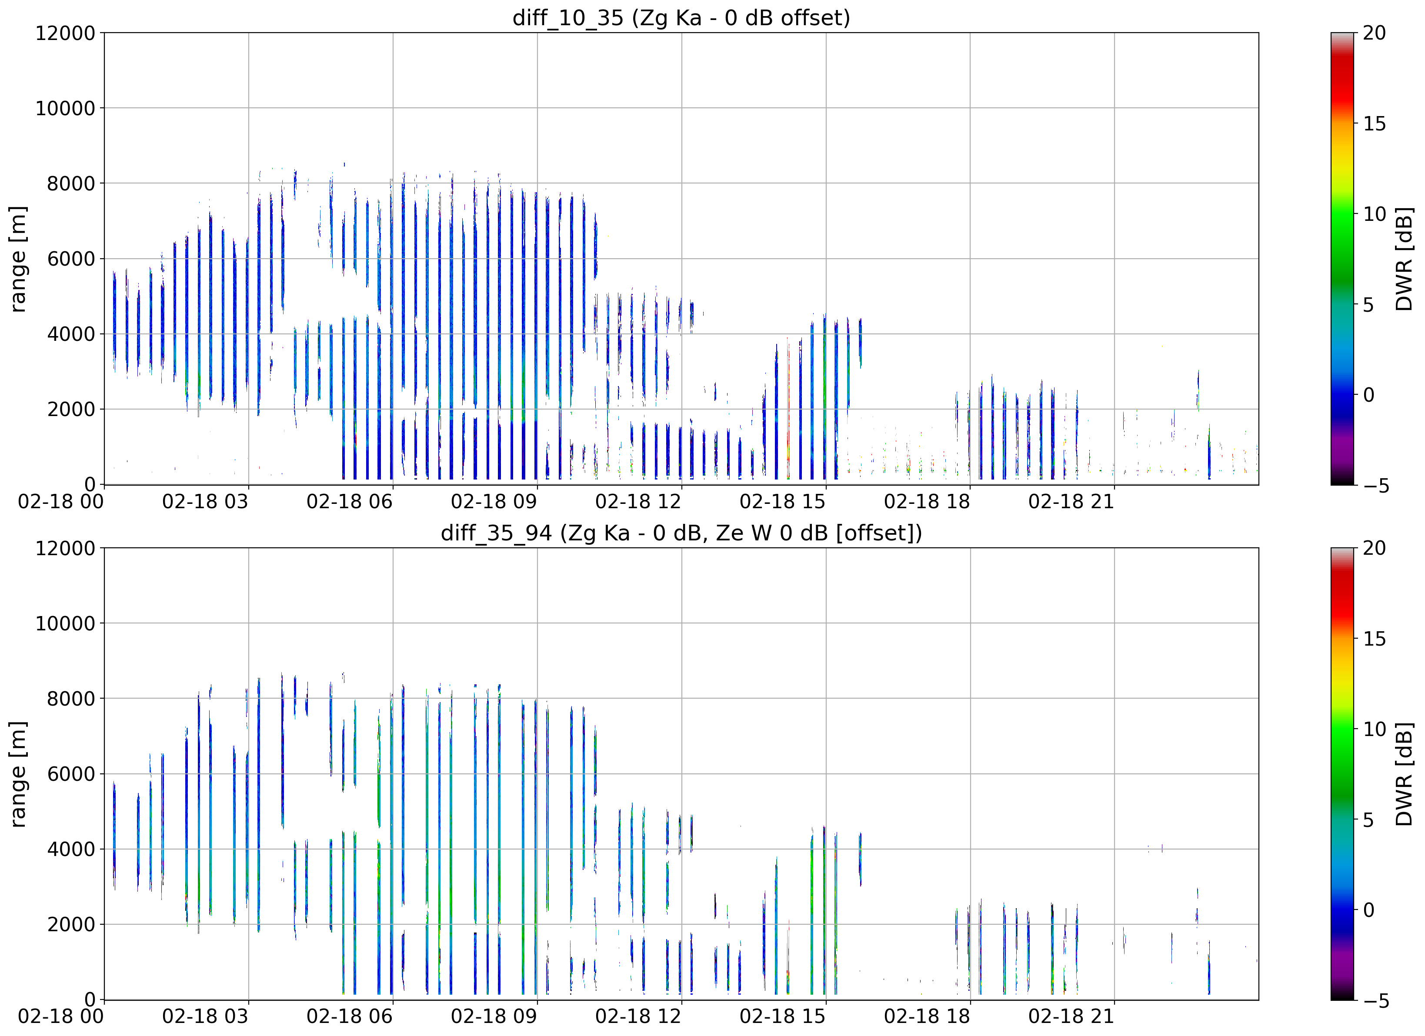Click the "6000" y-tick label on the diff_35_94 plot
The image size is (1425, 1036).
(71, 774)
